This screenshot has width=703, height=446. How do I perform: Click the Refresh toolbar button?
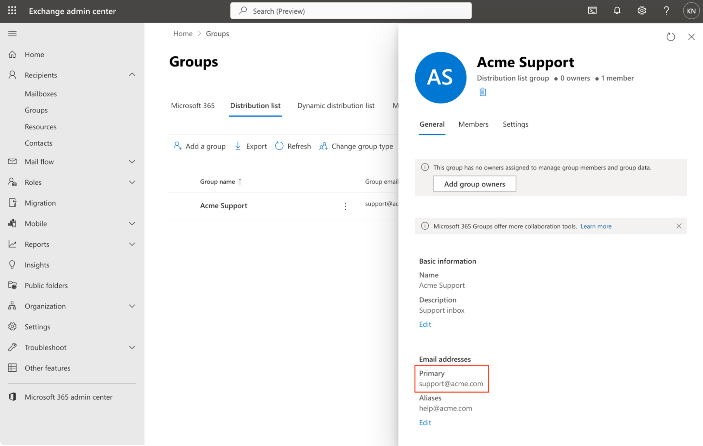[x=293, y=146]
